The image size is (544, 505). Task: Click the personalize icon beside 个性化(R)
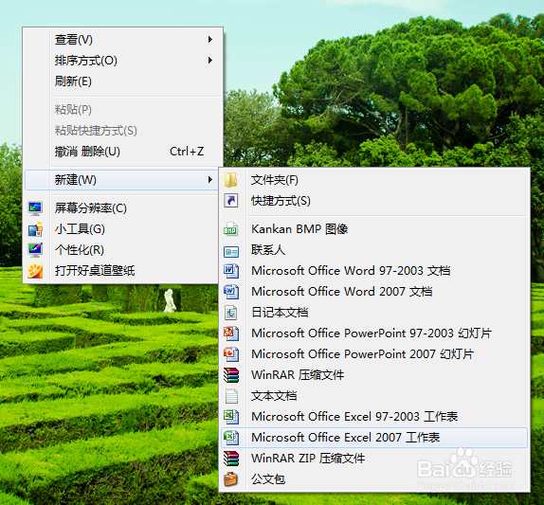(35, 250)
